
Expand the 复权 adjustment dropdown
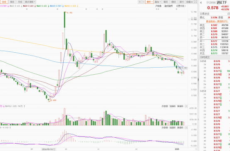click(x=149, y=2)
